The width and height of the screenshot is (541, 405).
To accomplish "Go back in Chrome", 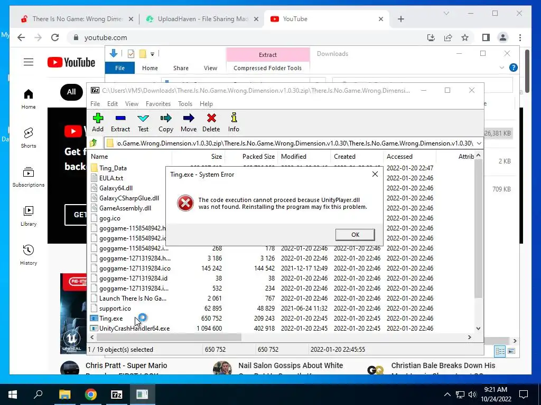I will (21, 37).
